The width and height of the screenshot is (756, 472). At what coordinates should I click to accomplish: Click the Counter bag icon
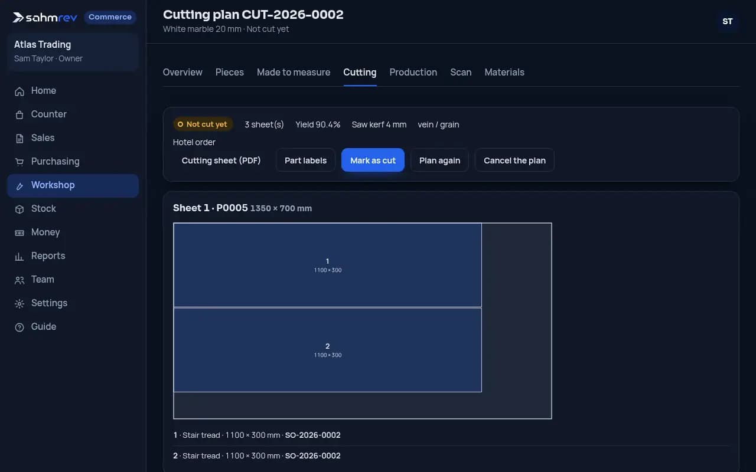(19, 114)
